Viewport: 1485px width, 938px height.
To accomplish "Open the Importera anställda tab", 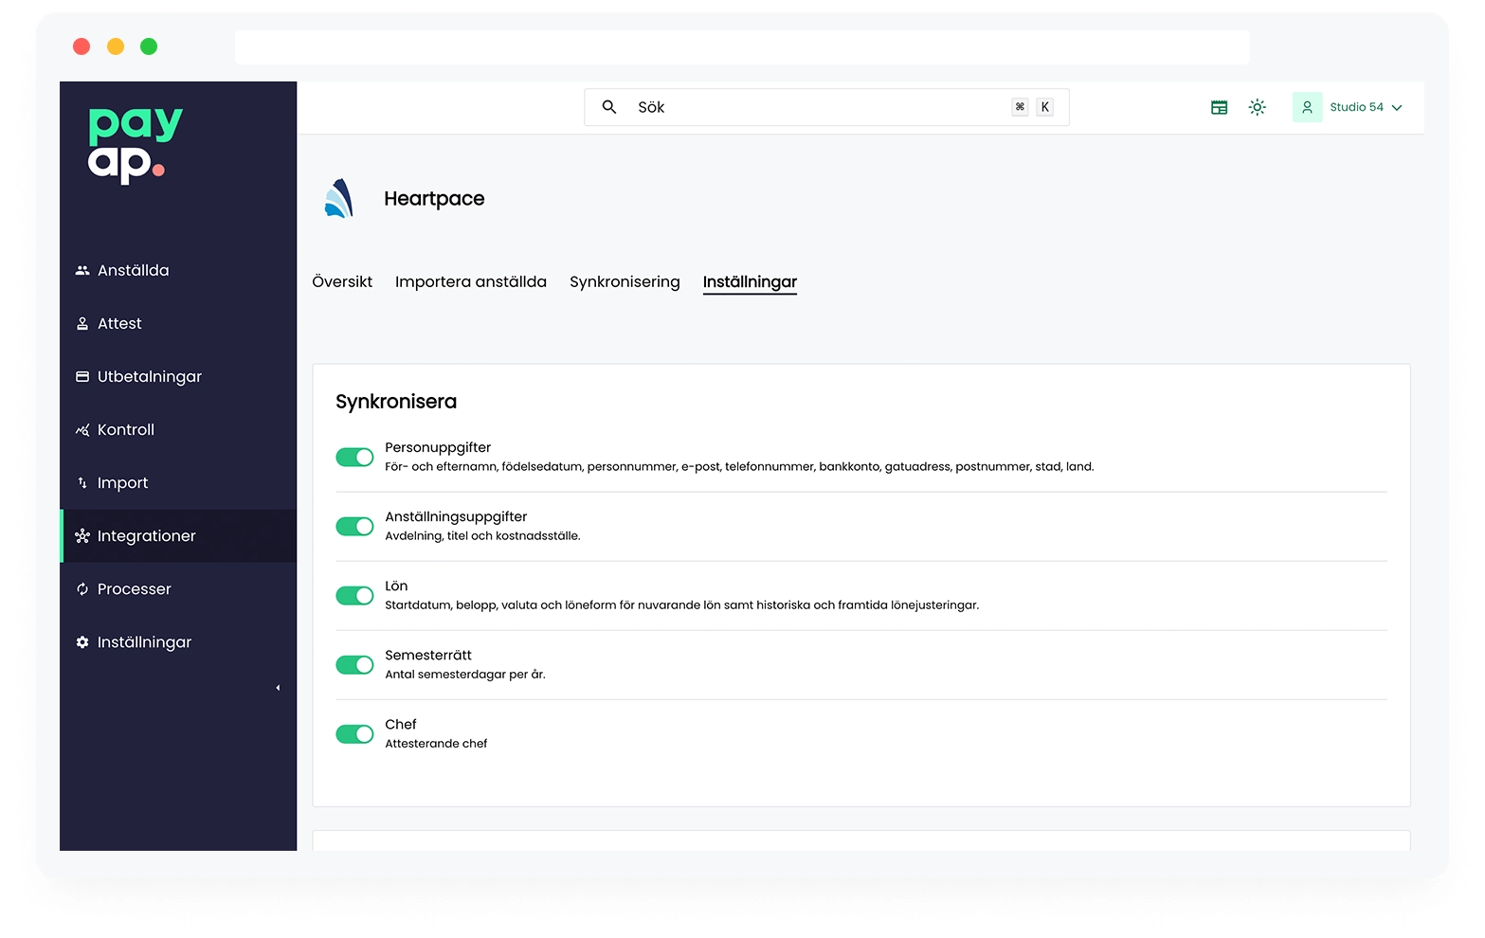I will pos(471,281).
